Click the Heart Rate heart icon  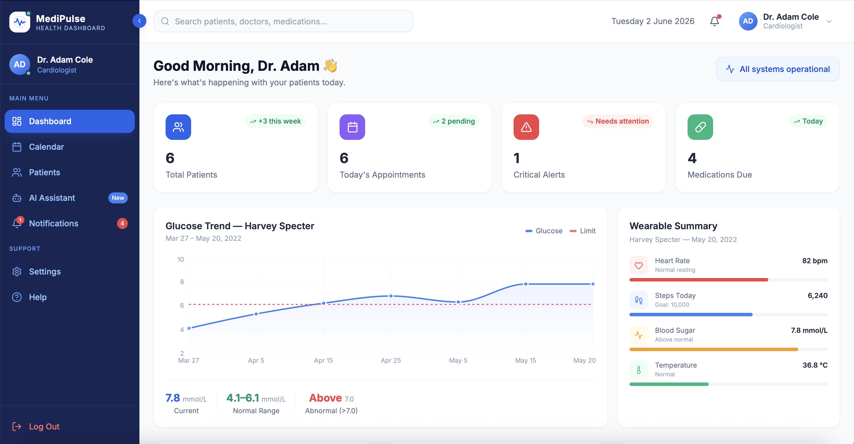point(638,265)
